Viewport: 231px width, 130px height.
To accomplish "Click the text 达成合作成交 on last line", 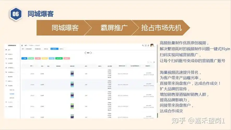I will (x=171, y=111).
